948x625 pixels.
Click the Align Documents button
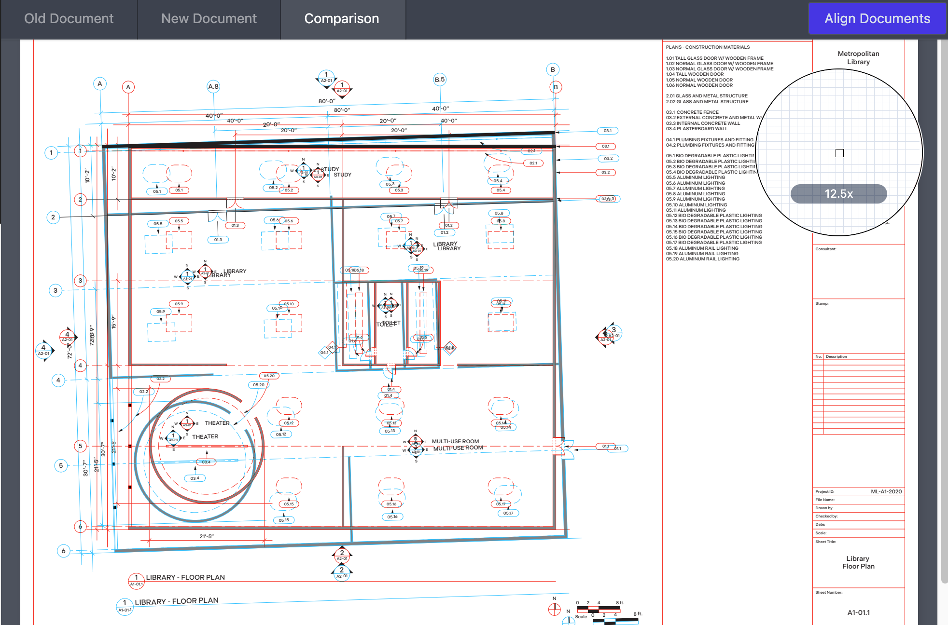coord(877,19)
